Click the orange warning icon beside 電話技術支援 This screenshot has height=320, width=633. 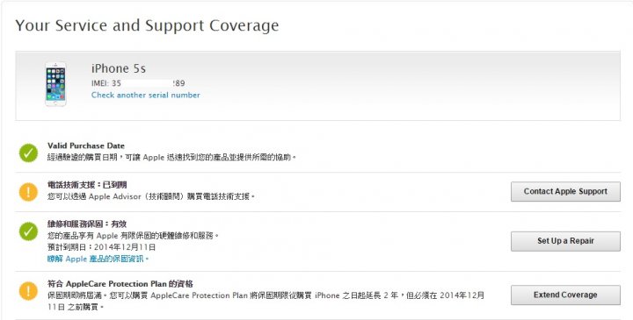(28, 192)
